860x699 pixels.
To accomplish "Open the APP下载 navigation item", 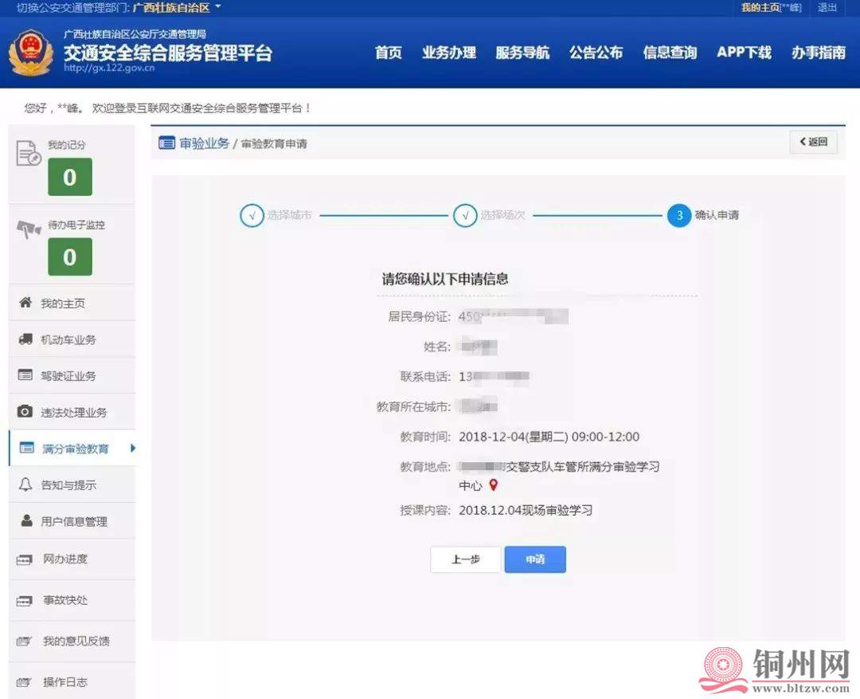I will click(x=745, y=53).
